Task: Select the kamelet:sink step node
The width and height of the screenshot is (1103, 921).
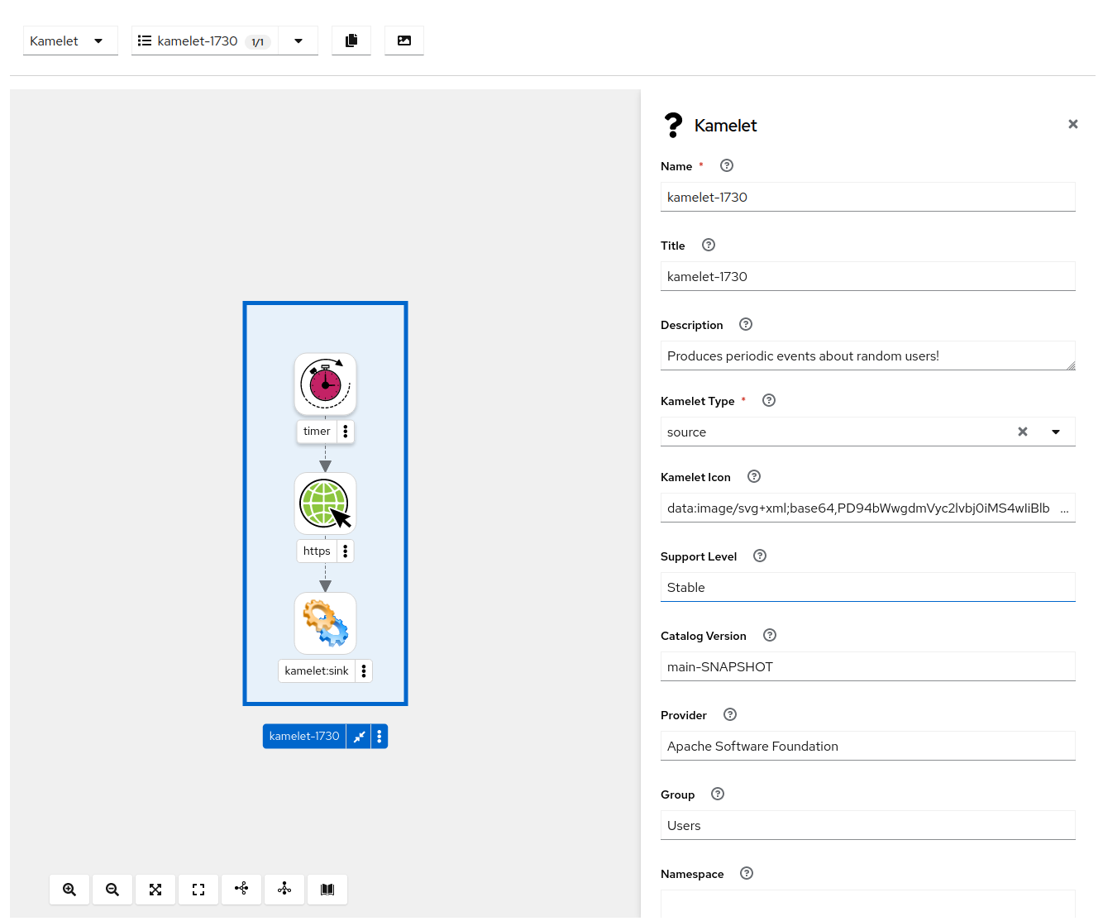Action: click(x=325, y=623)
